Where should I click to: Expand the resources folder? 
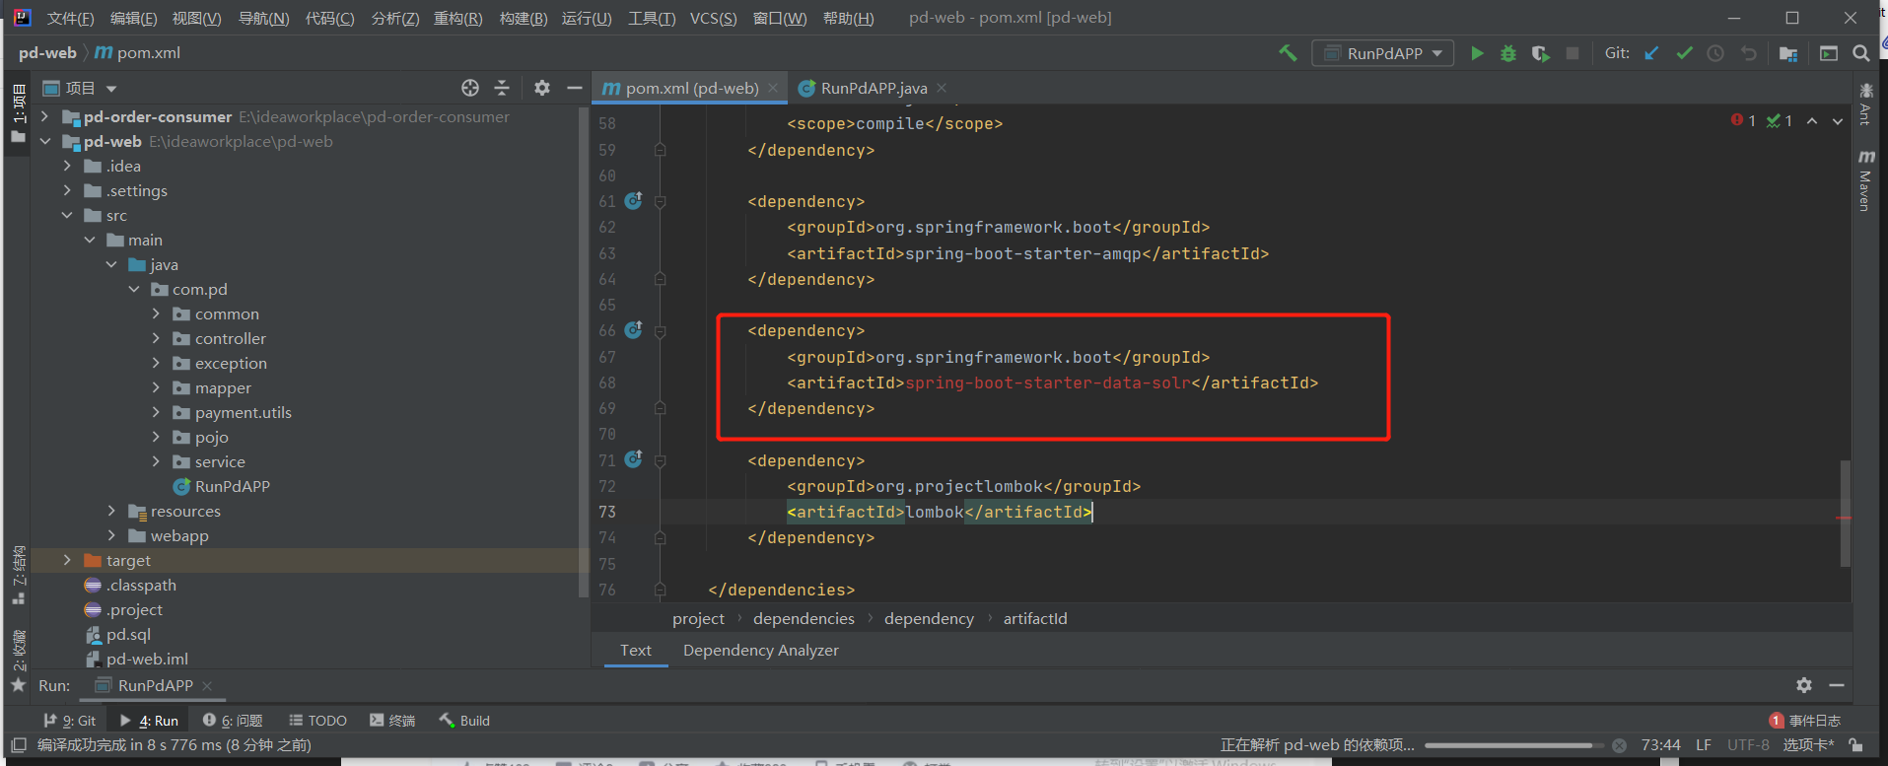pyautogui.click(x=111, y=511)
